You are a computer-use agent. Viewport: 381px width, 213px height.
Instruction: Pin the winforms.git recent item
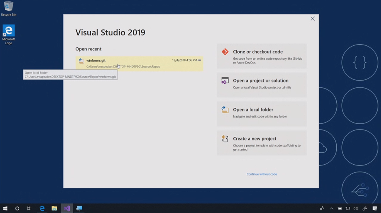[200, 60]
